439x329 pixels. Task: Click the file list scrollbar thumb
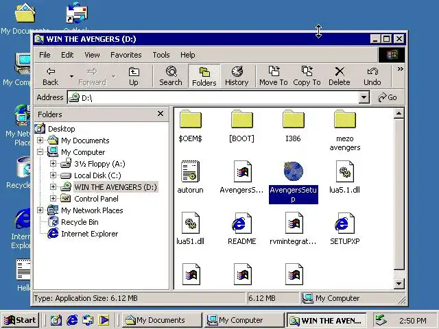[399, 194]
